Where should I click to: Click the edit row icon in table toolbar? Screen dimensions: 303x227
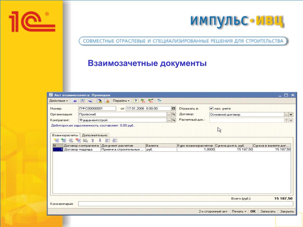coord(71,140)
